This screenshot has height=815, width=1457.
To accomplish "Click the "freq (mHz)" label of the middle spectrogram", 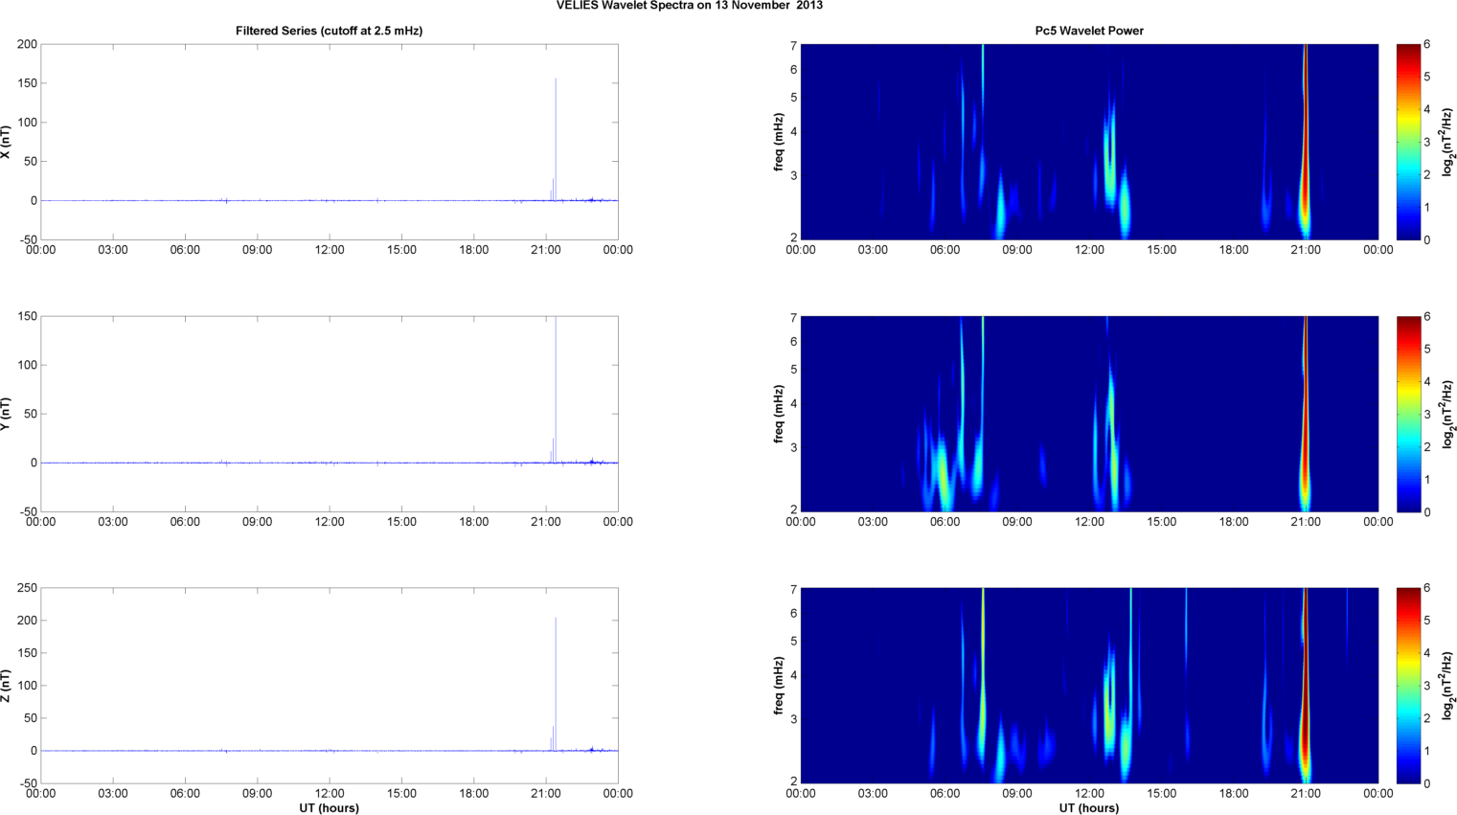I will point(779,414).
